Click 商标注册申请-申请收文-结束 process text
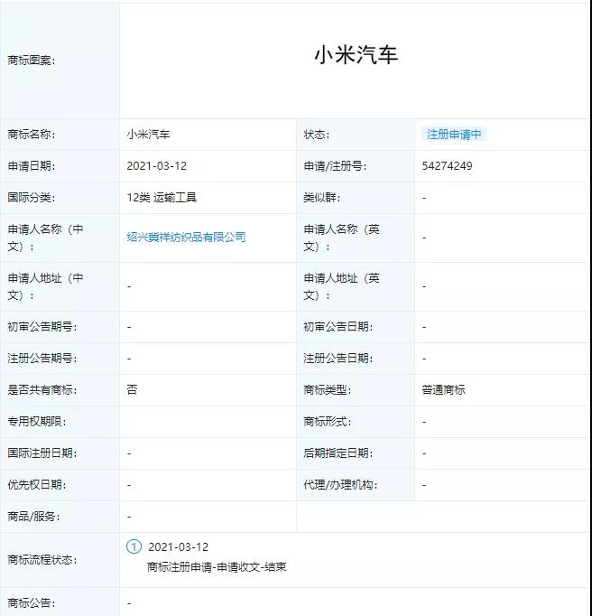 pos(217,567)
